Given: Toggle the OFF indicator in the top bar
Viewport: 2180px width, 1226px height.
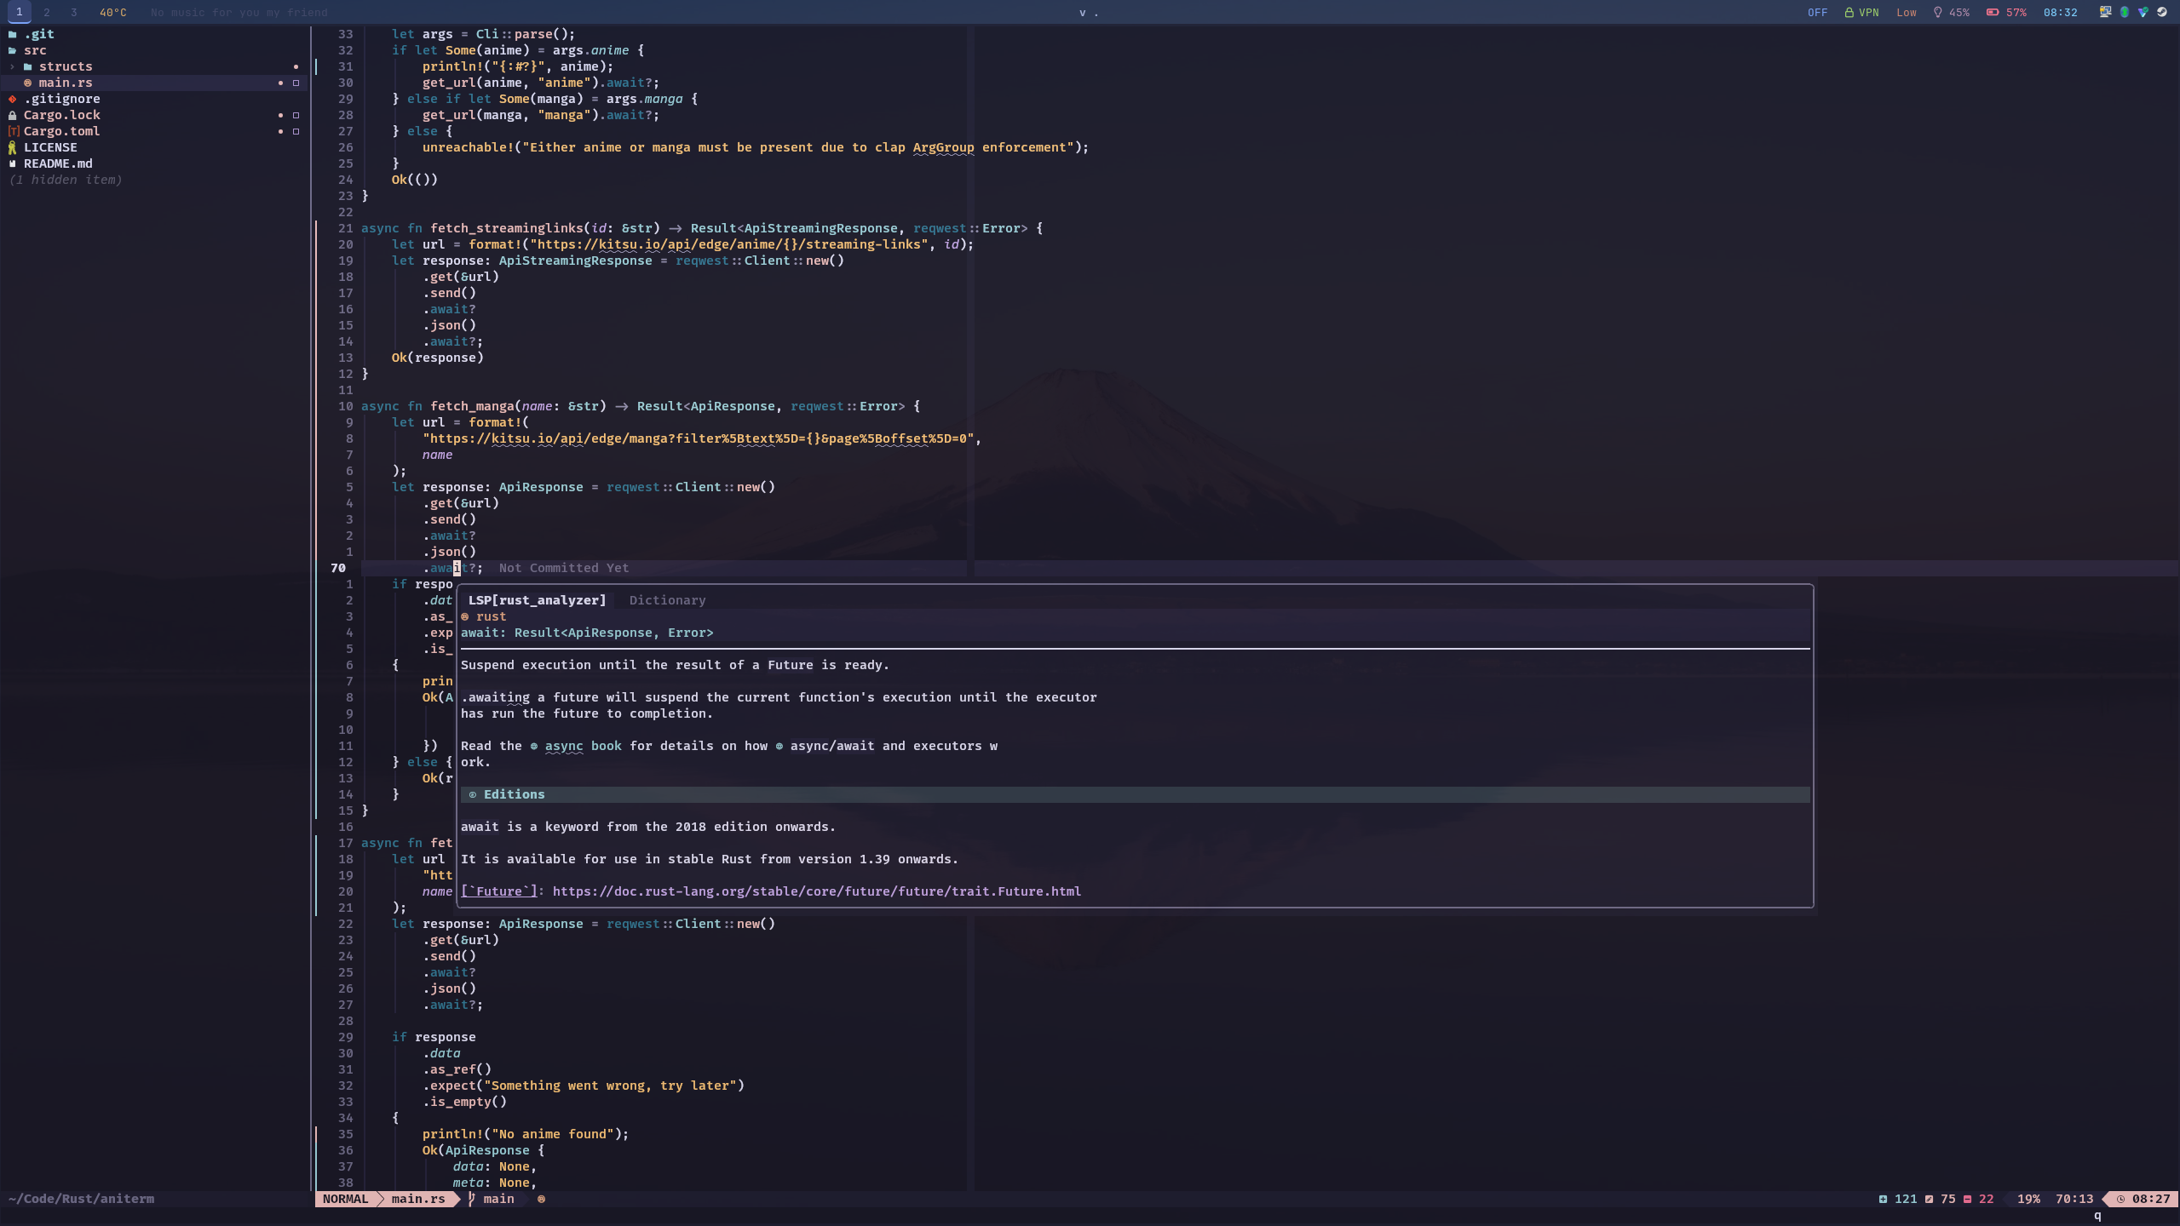Looking at the screenshot, I should coord(1816,13).
